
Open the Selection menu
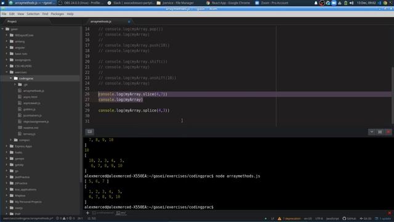33,14
